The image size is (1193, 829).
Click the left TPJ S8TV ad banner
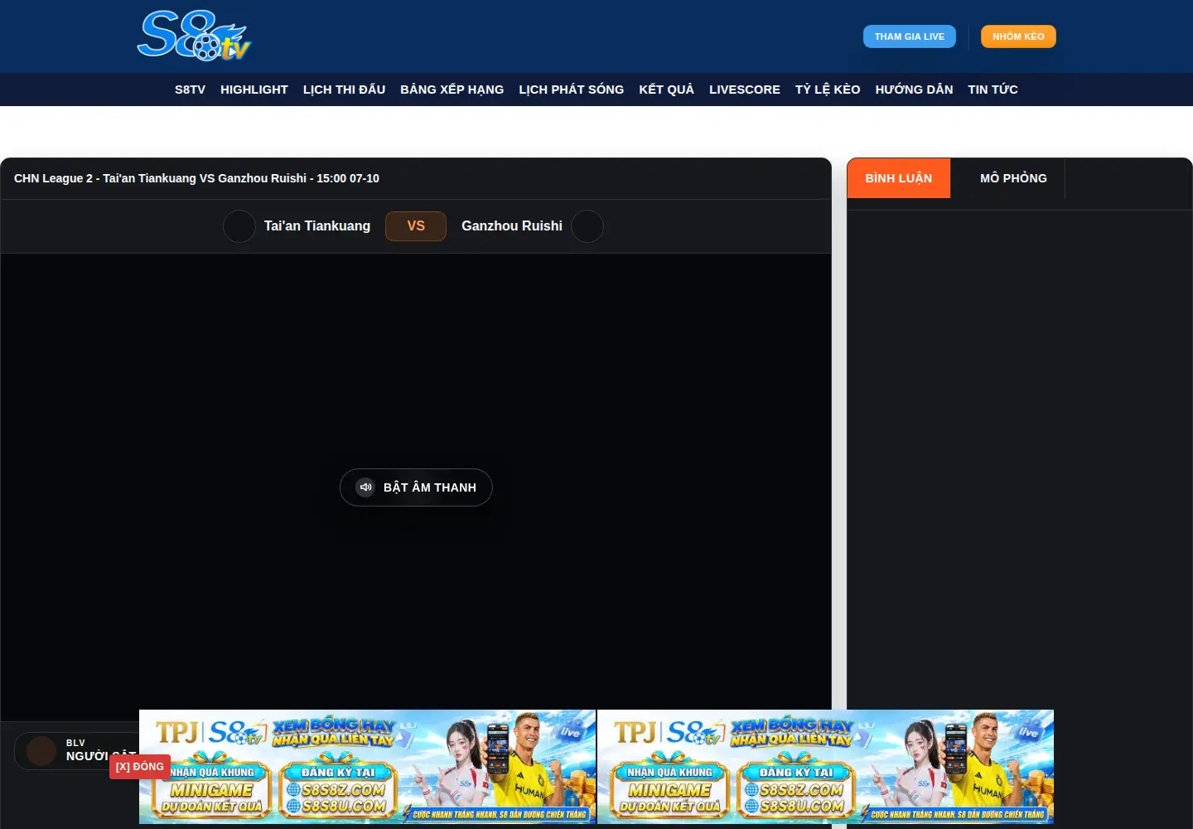pos(368,767)
